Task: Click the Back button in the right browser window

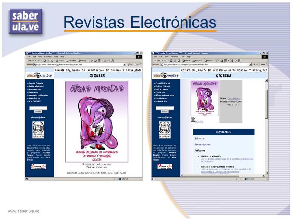Action: pos(157,61)
